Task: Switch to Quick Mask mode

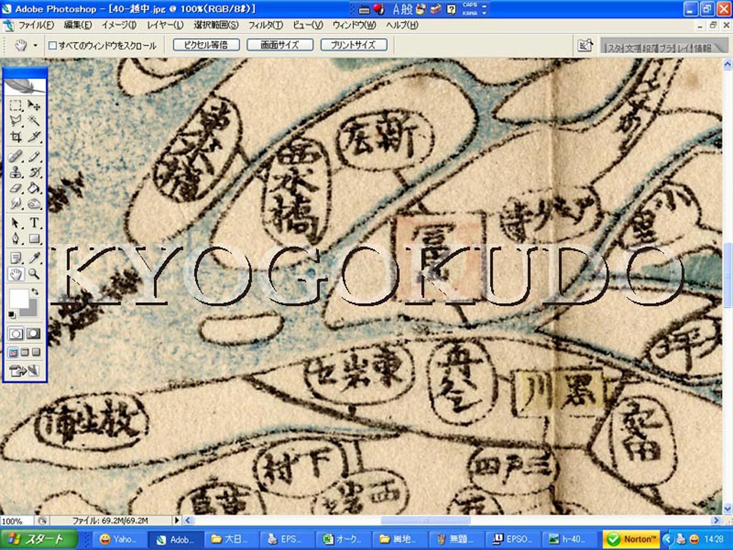Action: [x=34, y=334]
